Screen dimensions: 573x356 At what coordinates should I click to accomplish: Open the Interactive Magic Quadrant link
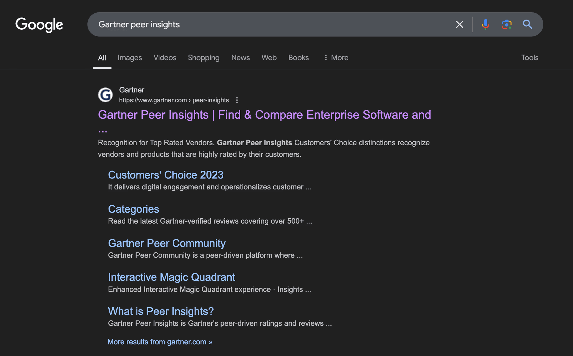coord(172,277)
